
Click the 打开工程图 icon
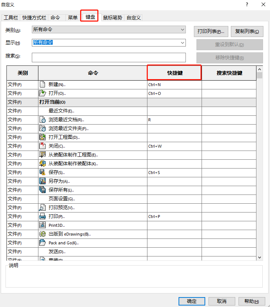pyautogui.click(x=42, y=137)
